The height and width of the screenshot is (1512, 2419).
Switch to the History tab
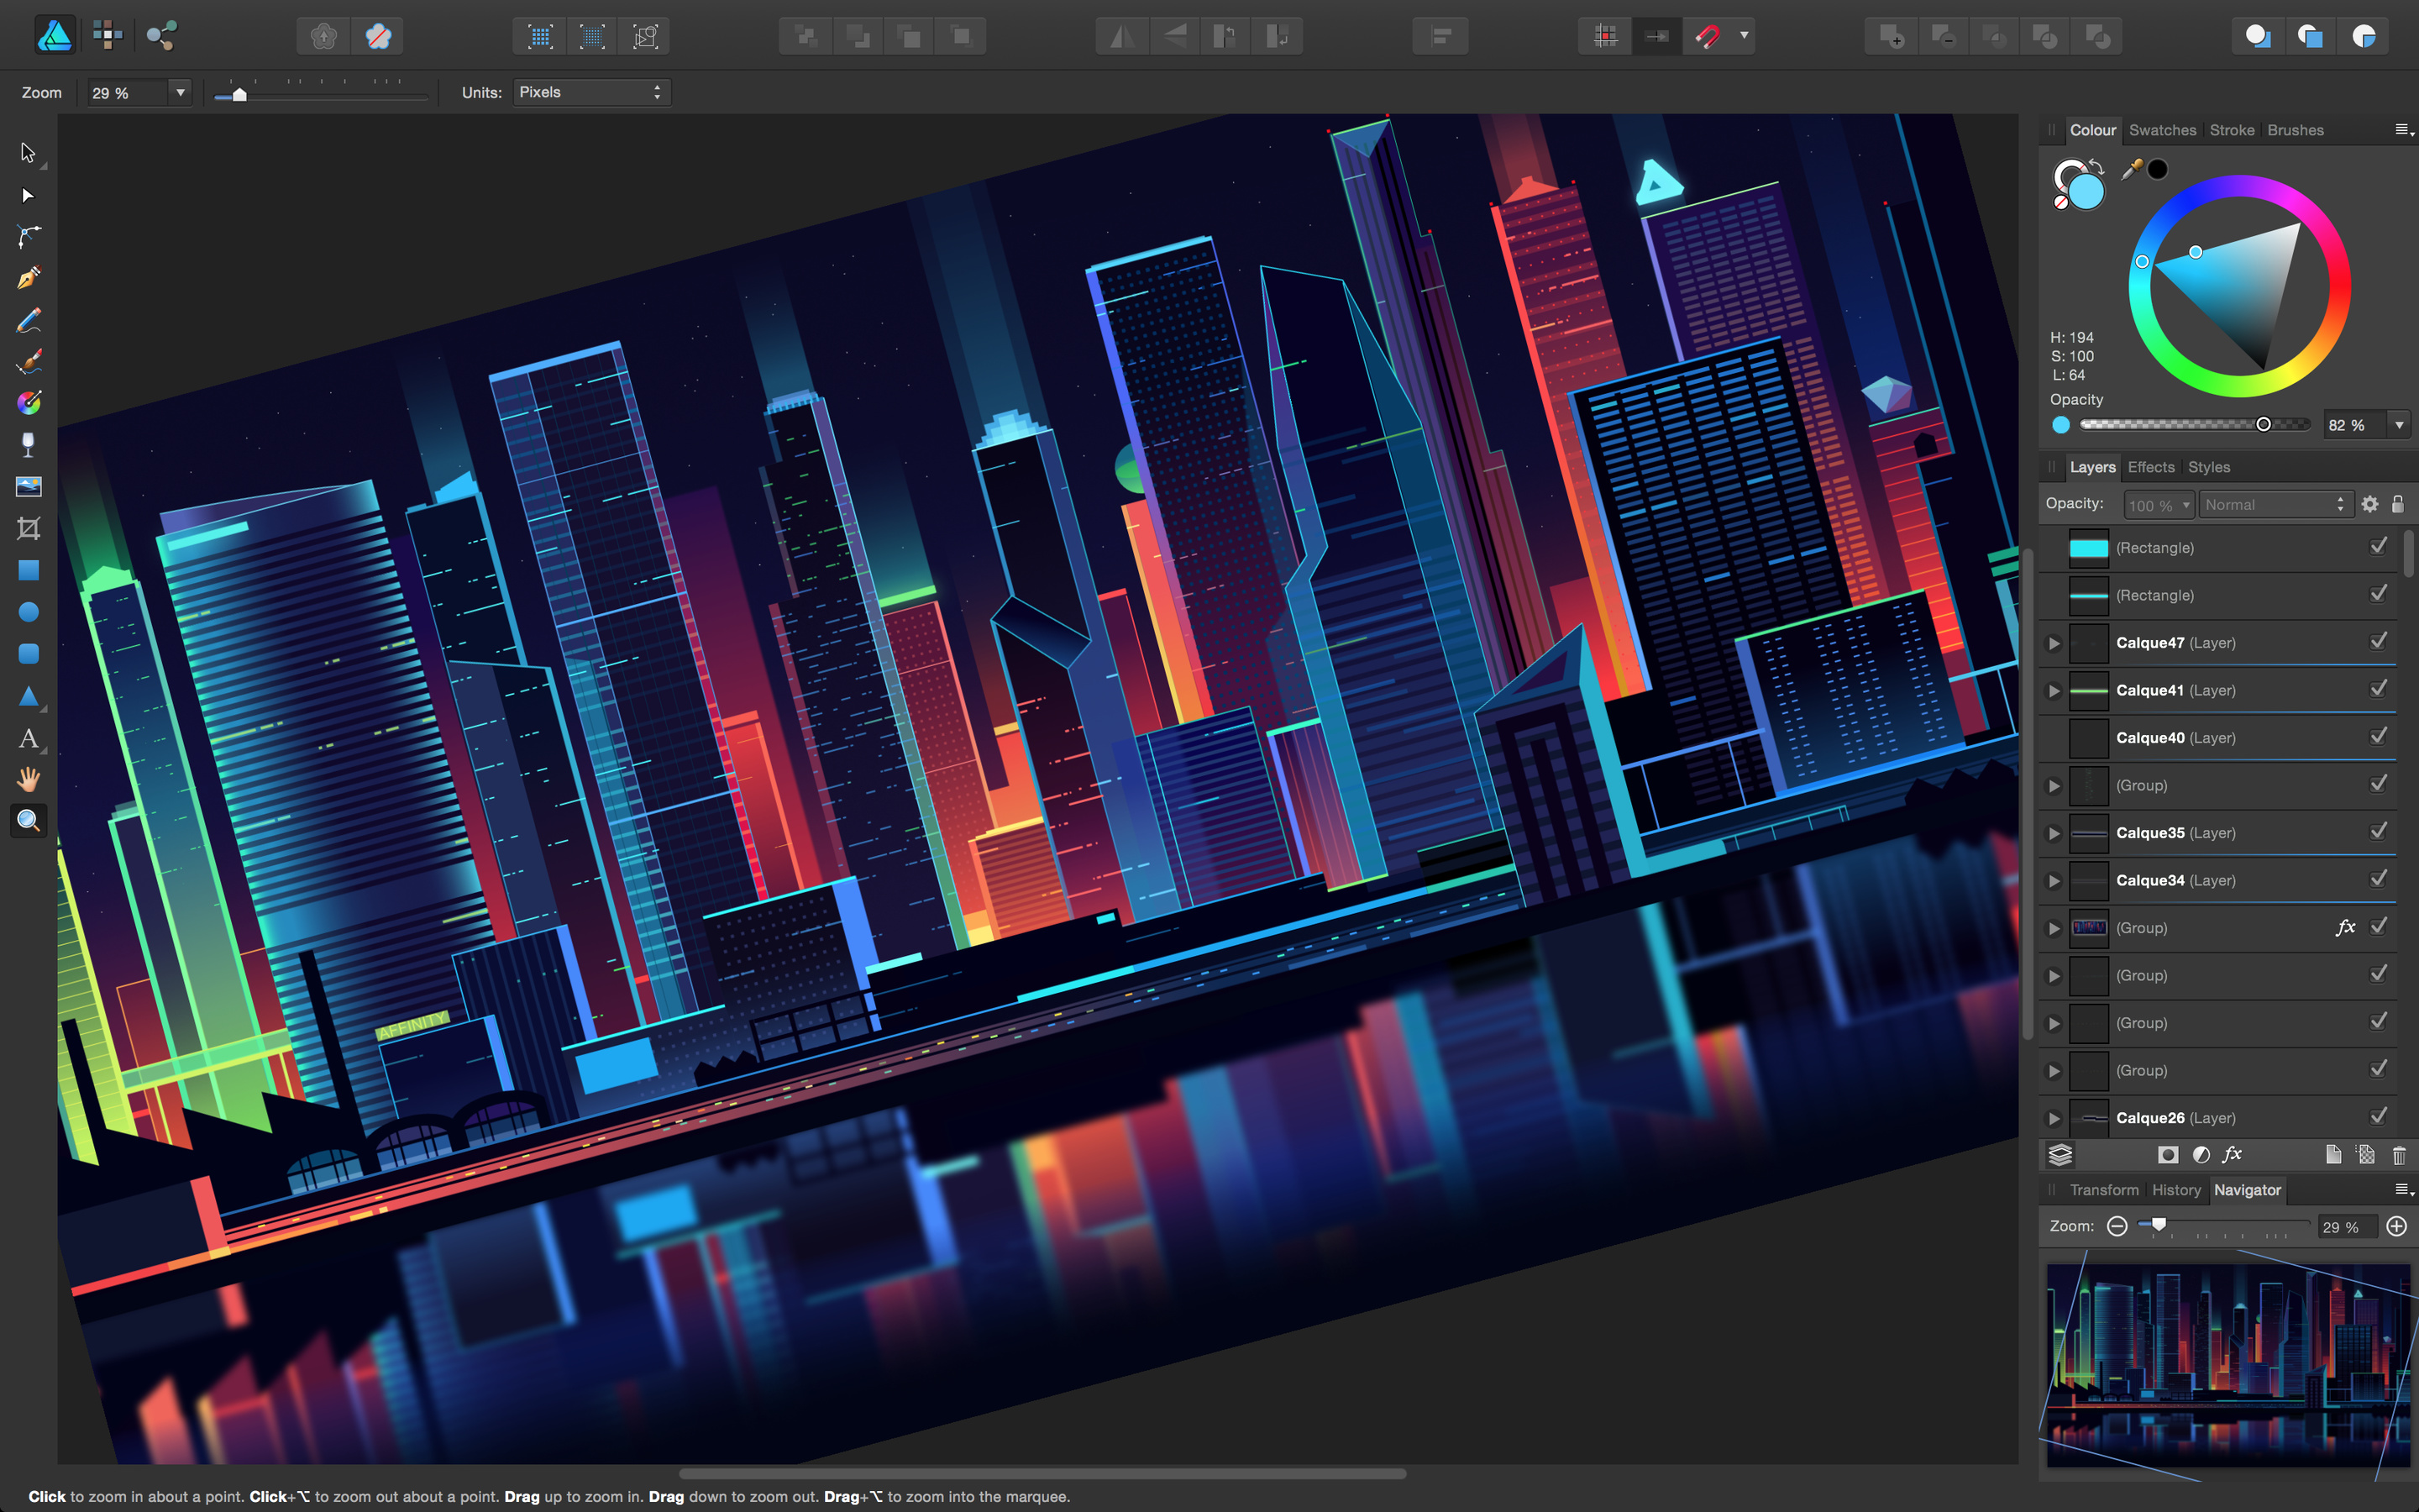2176,1190
